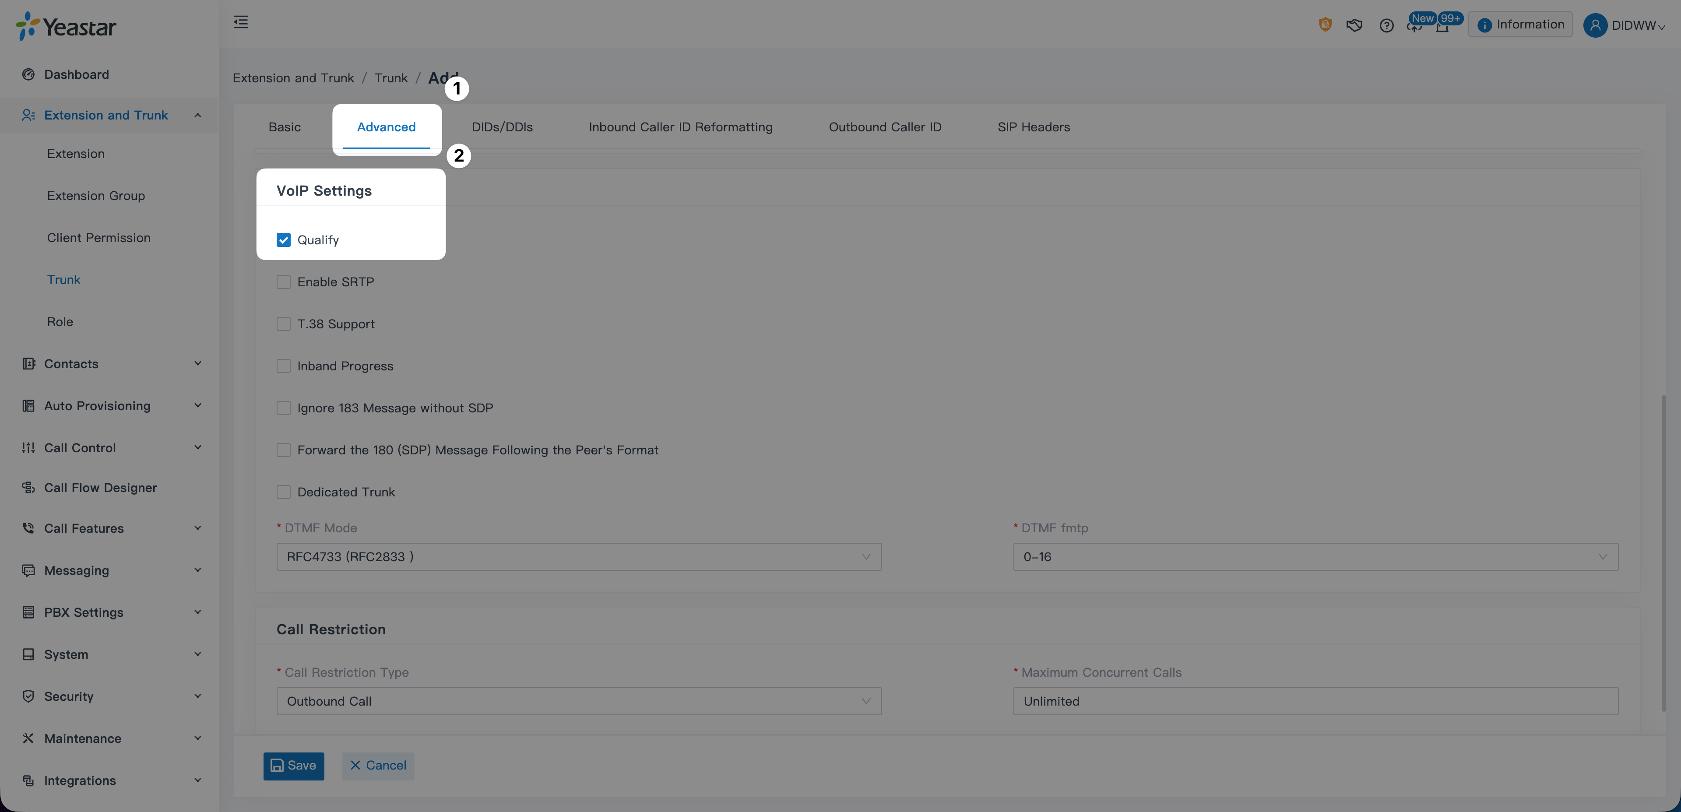Uncheck the Qualify checkbox

pos(283,240)
